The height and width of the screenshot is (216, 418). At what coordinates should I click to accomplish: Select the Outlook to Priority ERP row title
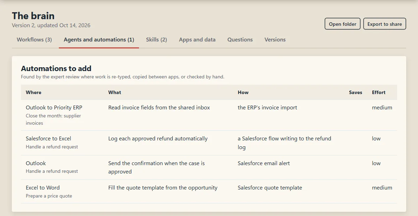point(54,107)
